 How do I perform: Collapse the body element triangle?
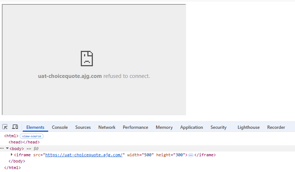(7, 149)
